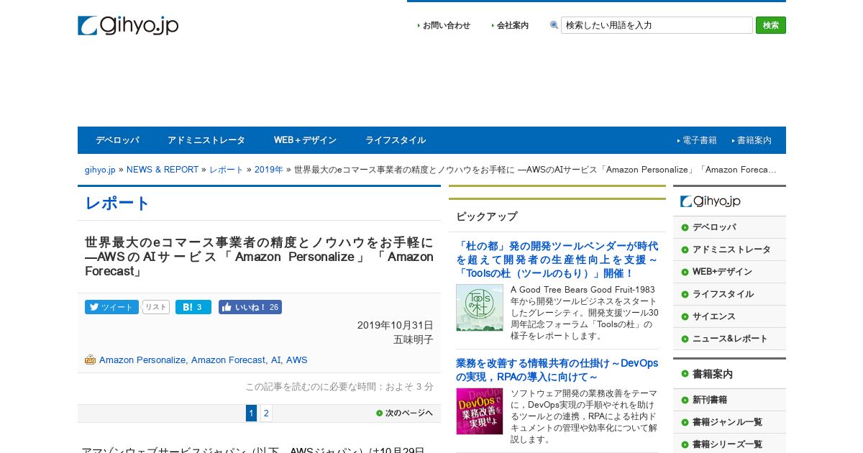Open sidebar ライフスタイル menu item
Image resolution: width=863 pixels, height=453 pixels.
coord(729,294)
